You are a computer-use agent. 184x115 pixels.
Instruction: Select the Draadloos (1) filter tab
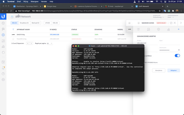(x=24, y=23)
